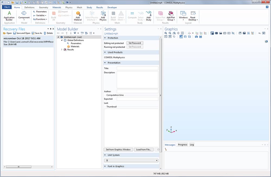
Task: Take a snapshot with the camera icon
Action: (x=196, y=37)
